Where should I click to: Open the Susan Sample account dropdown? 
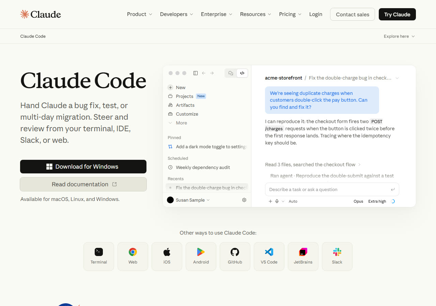(189, 200)
